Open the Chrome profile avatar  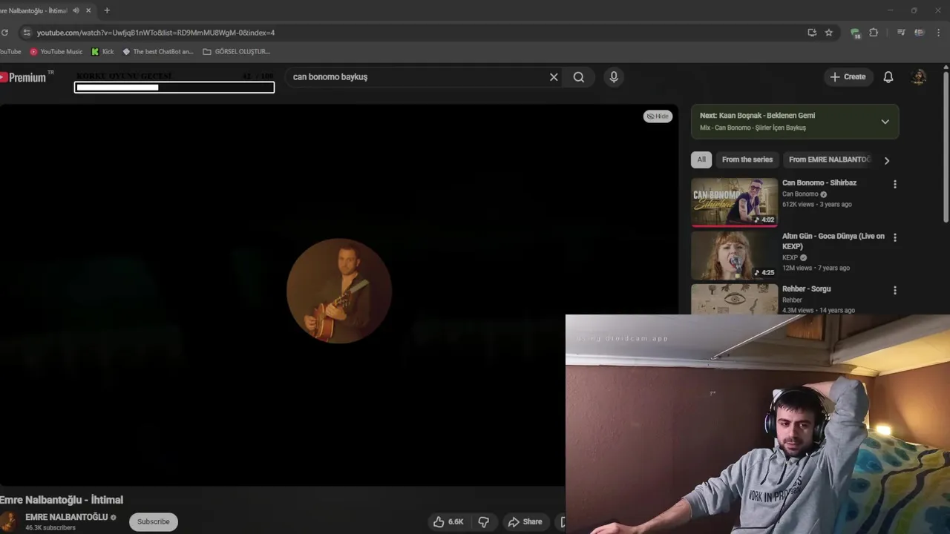[920, 33]
